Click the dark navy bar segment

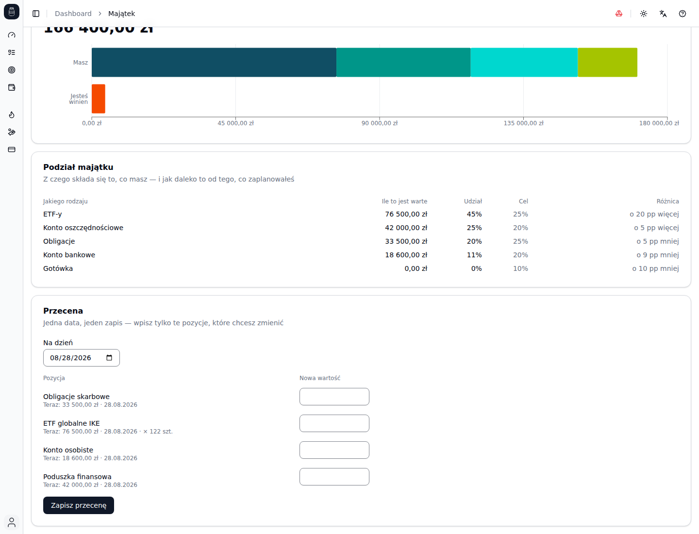[214, 62]
